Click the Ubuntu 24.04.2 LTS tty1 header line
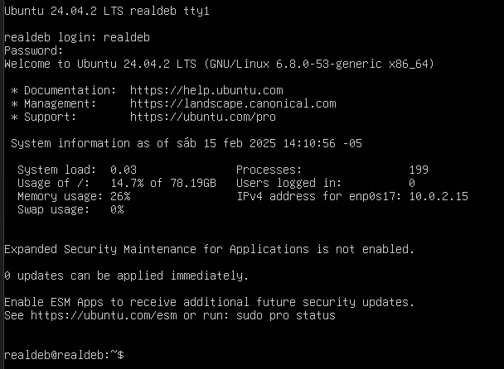Image resolution: width=504 pixels, height=369 pixels. coord(107,12)
